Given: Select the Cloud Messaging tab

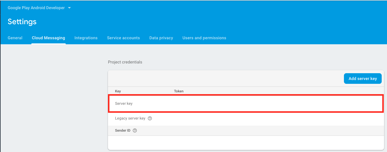Looking at the screenshot, I should [48, 38].
